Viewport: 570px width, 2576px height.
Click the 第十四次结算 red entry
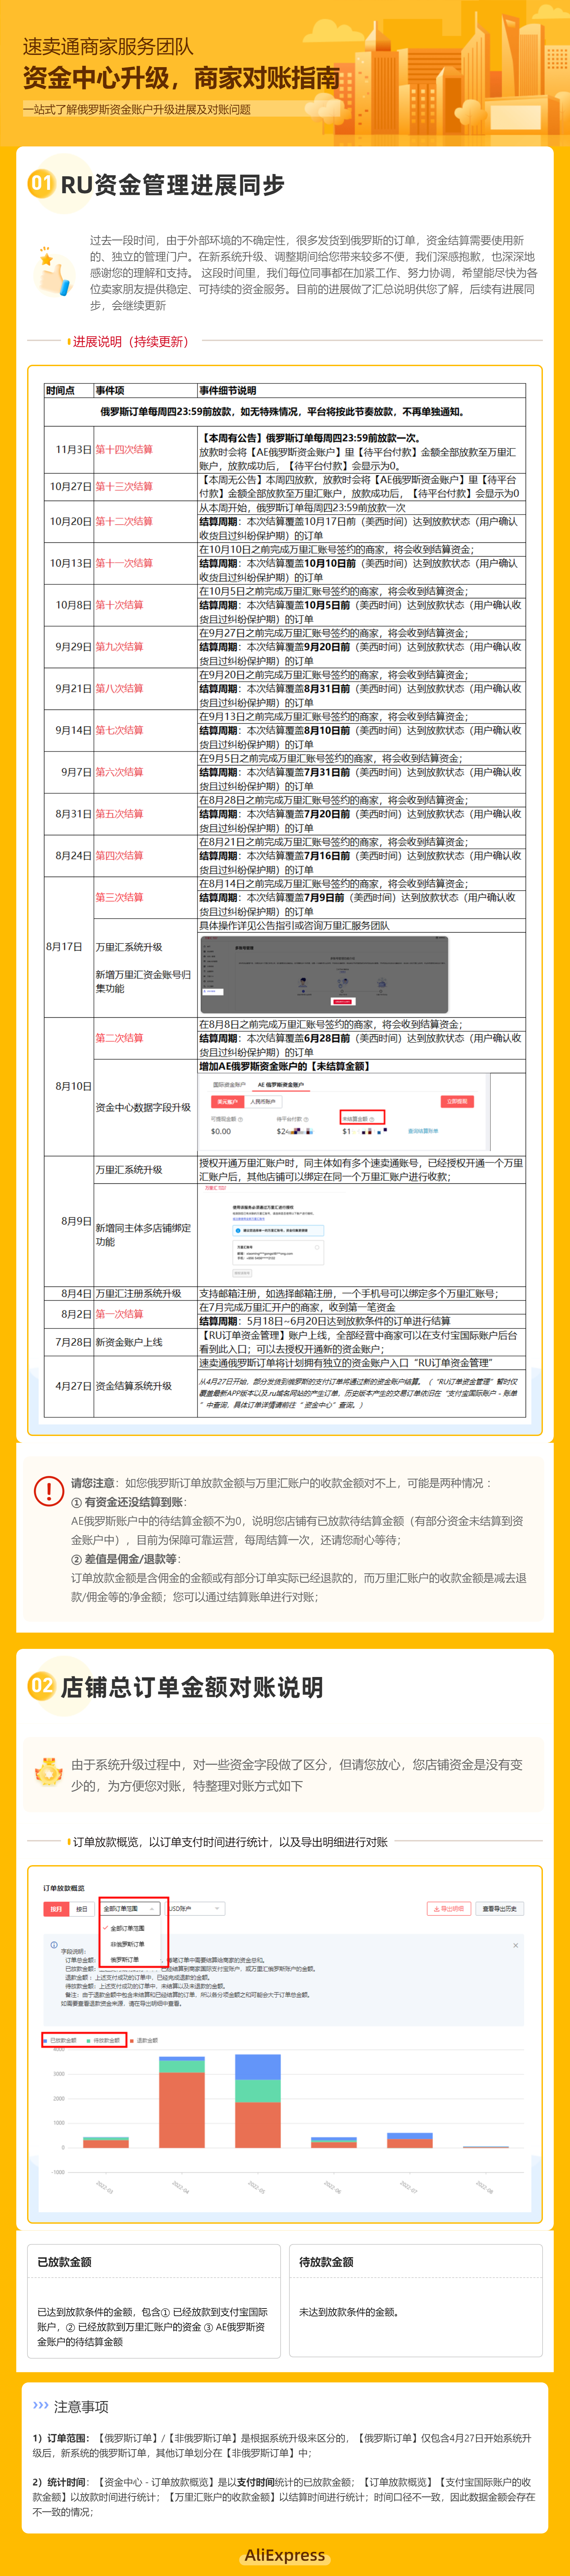coord(124,450)
